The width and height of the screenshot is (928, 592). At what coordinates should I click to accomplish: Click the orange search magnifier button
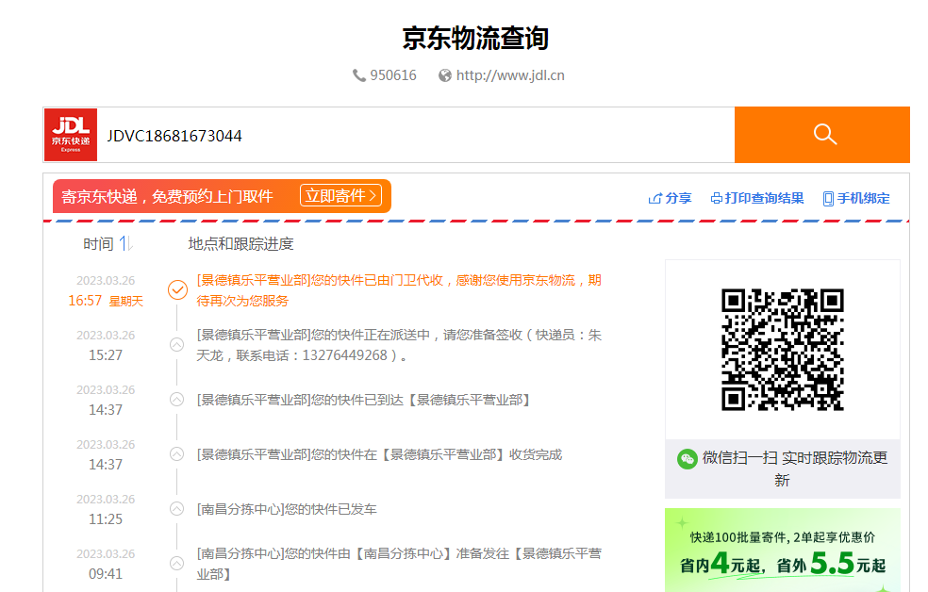pyautogui.click(x=822, y=135)
